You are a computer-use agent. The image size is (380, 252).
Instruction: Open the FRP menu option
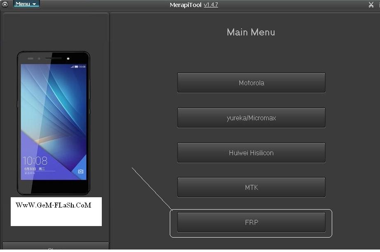click(x=251, y=222)
